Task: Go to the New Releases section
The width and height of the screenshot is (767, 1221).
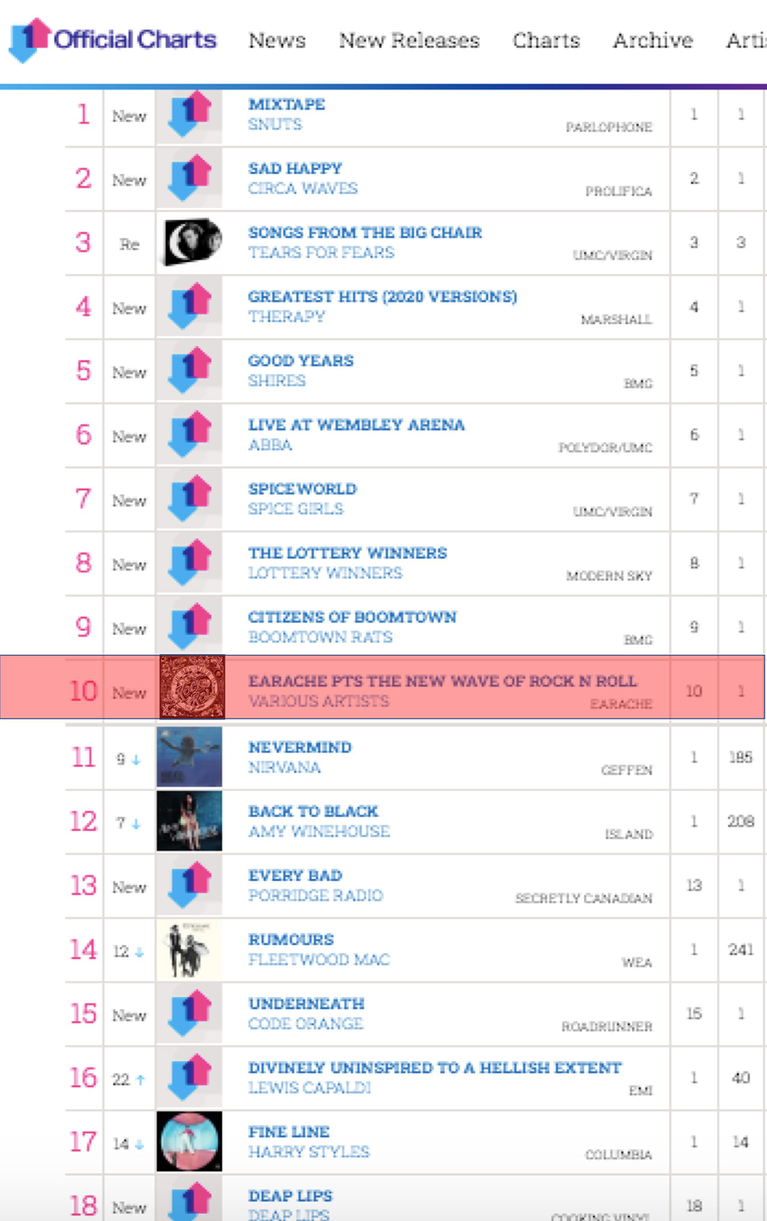Action: coord(410,40)
